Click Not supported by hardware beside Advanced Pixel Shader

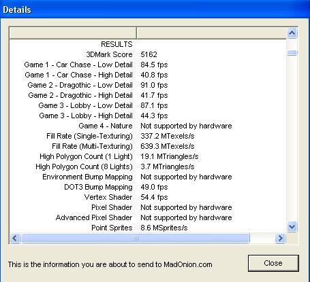click(x=186, y=217)
